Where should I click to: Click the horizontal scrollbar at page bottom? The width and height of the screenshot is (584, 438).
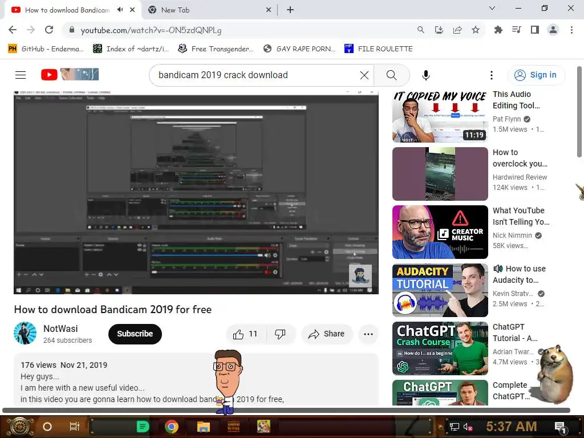coord(286,411)
